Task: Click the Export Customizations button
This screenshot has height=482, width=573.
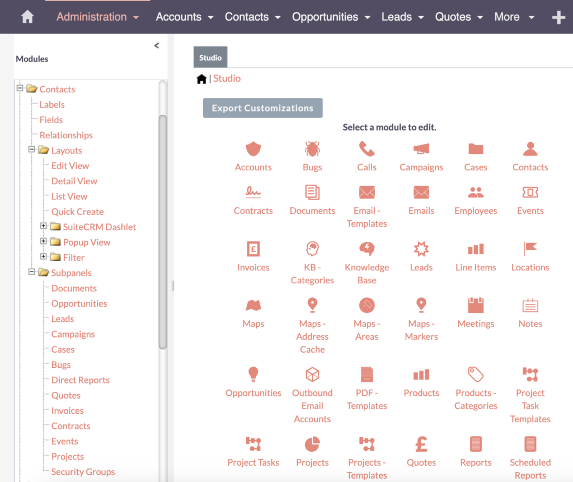Action: (x=263, y=108)
